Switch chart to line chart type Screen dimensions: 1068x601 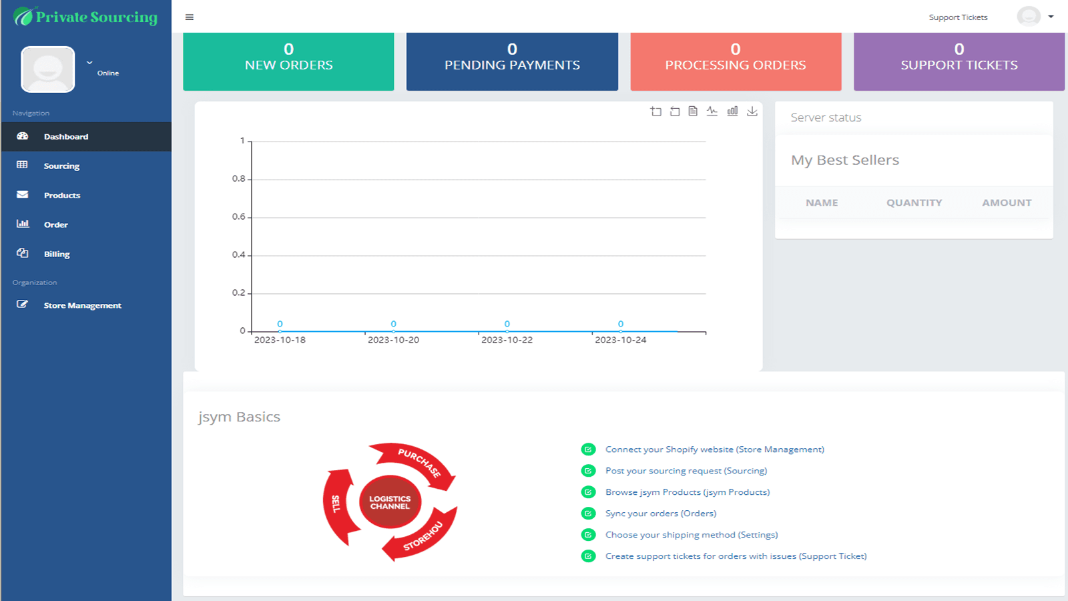click(x=712, y=112)
